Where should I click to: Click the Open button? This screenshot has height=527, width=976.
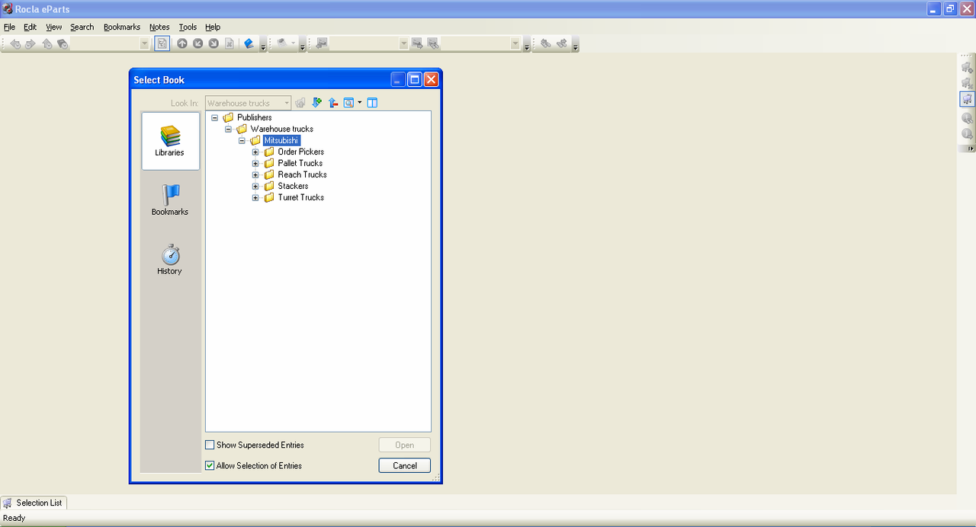pos(405,445)
